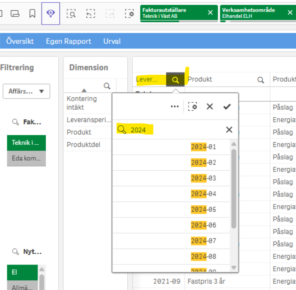
Task: Open the Urval tab
Action: (112, 41)
